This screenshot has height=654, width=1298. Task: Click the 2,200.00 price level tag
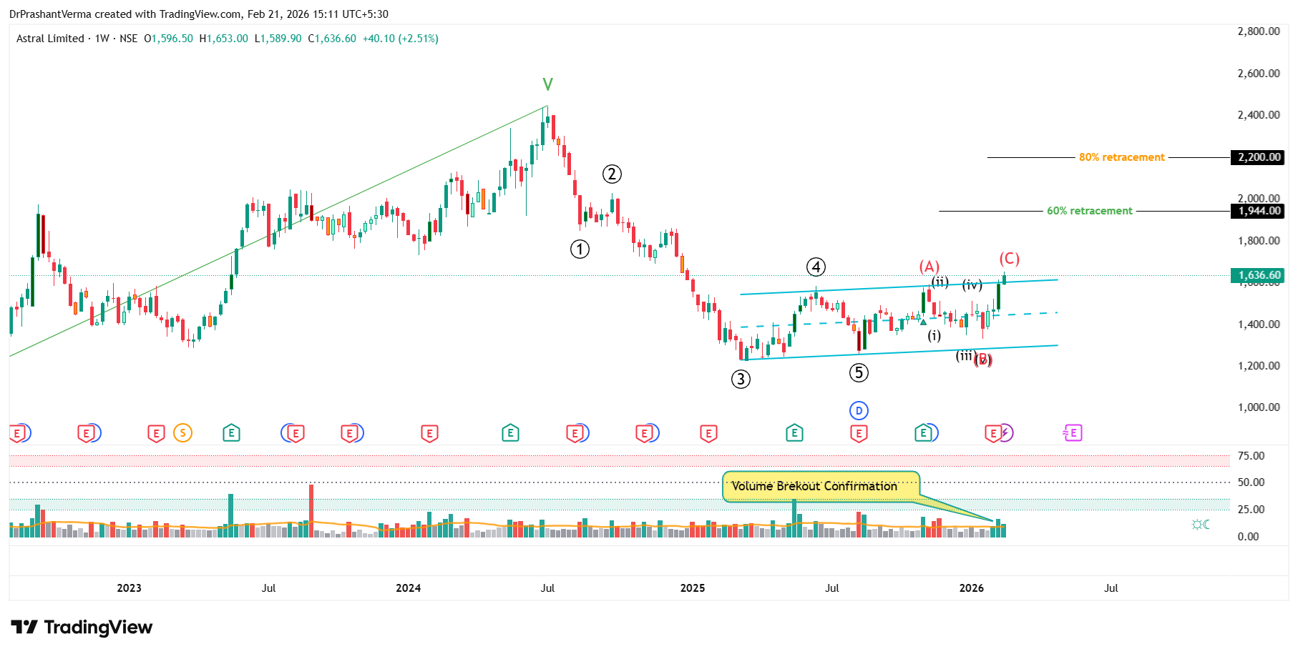pyautogui.click(x=1257, y=157)
